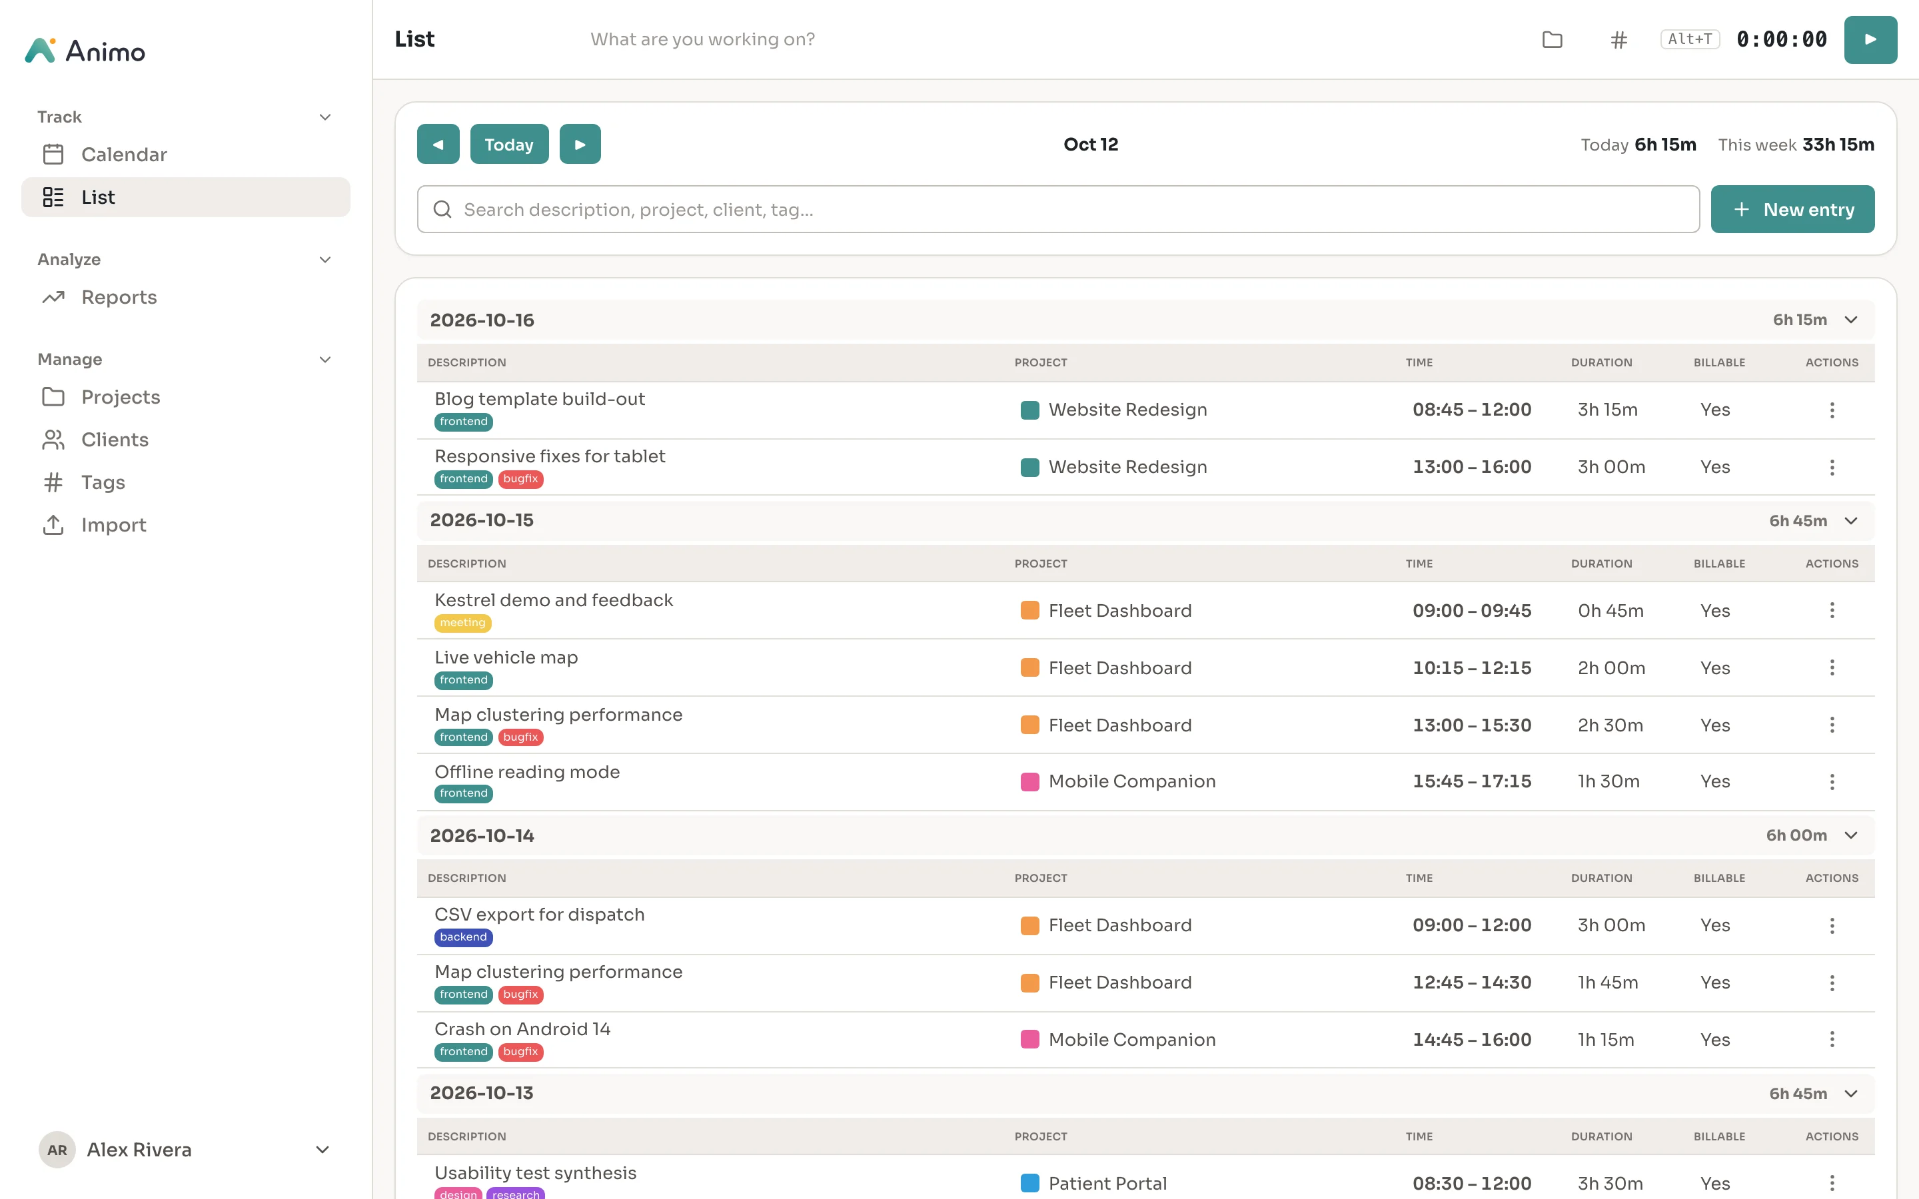Viewport: 1919px width, 1199px height.
Task: Open Import in the sidebar
Action: [x=185, y=525]
